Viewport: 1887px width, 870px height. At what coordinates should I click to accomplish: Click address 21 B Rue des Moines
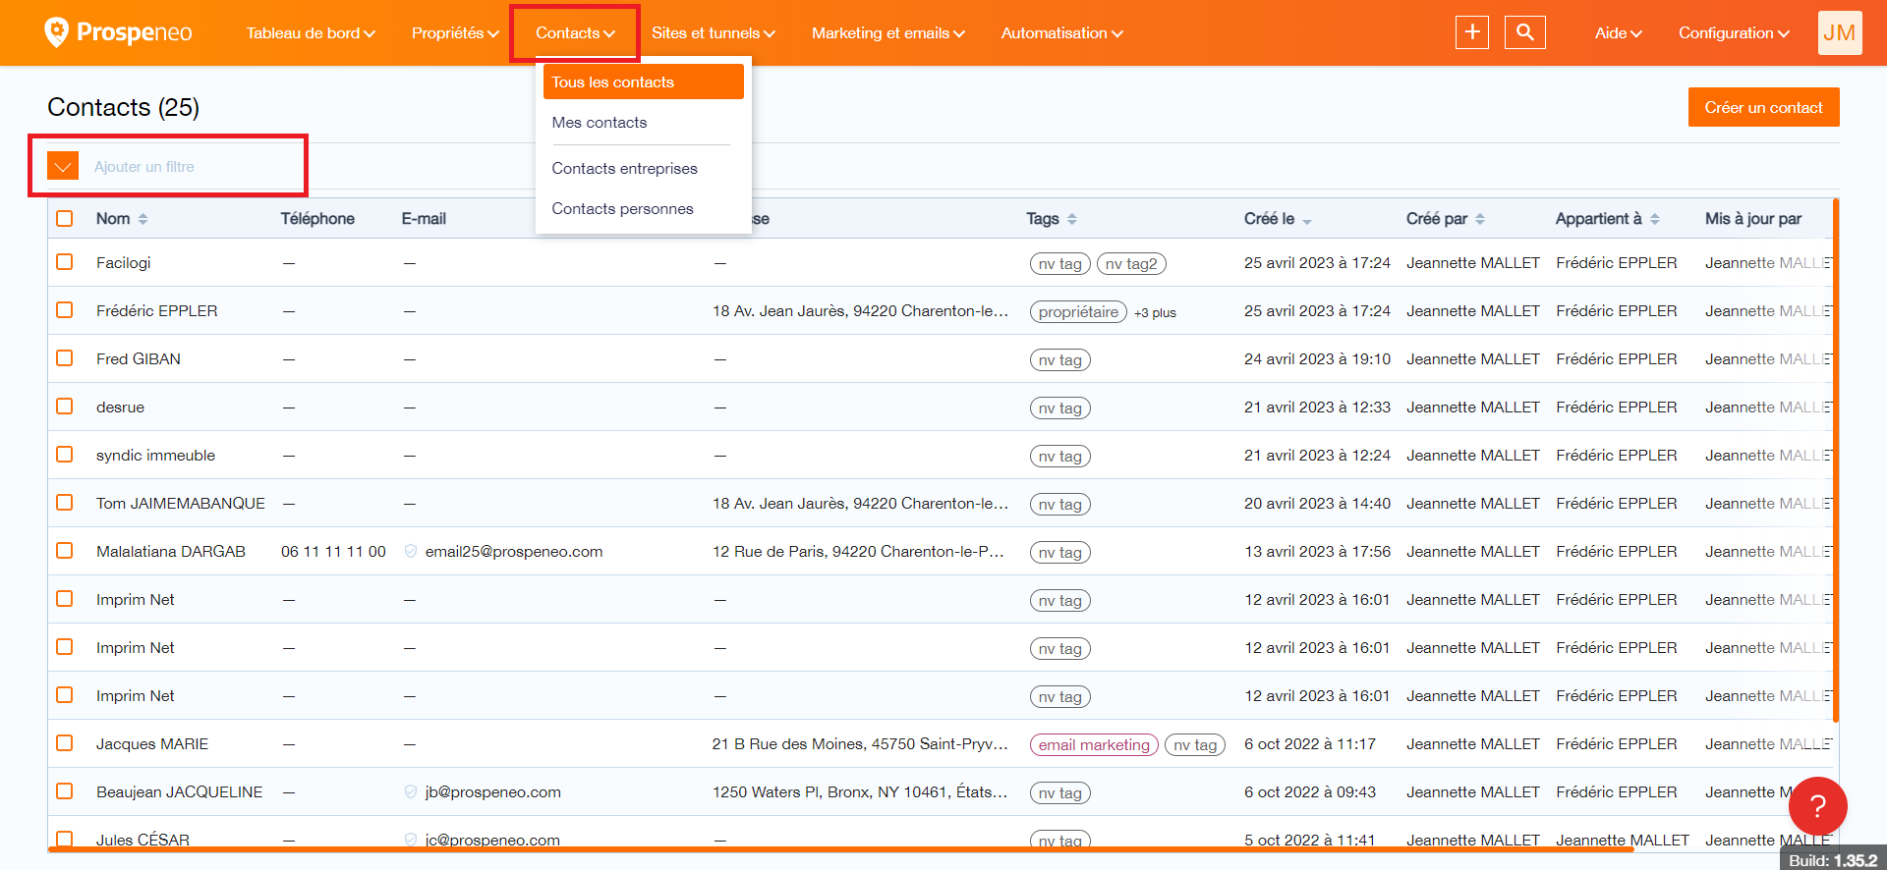[860, 743]
